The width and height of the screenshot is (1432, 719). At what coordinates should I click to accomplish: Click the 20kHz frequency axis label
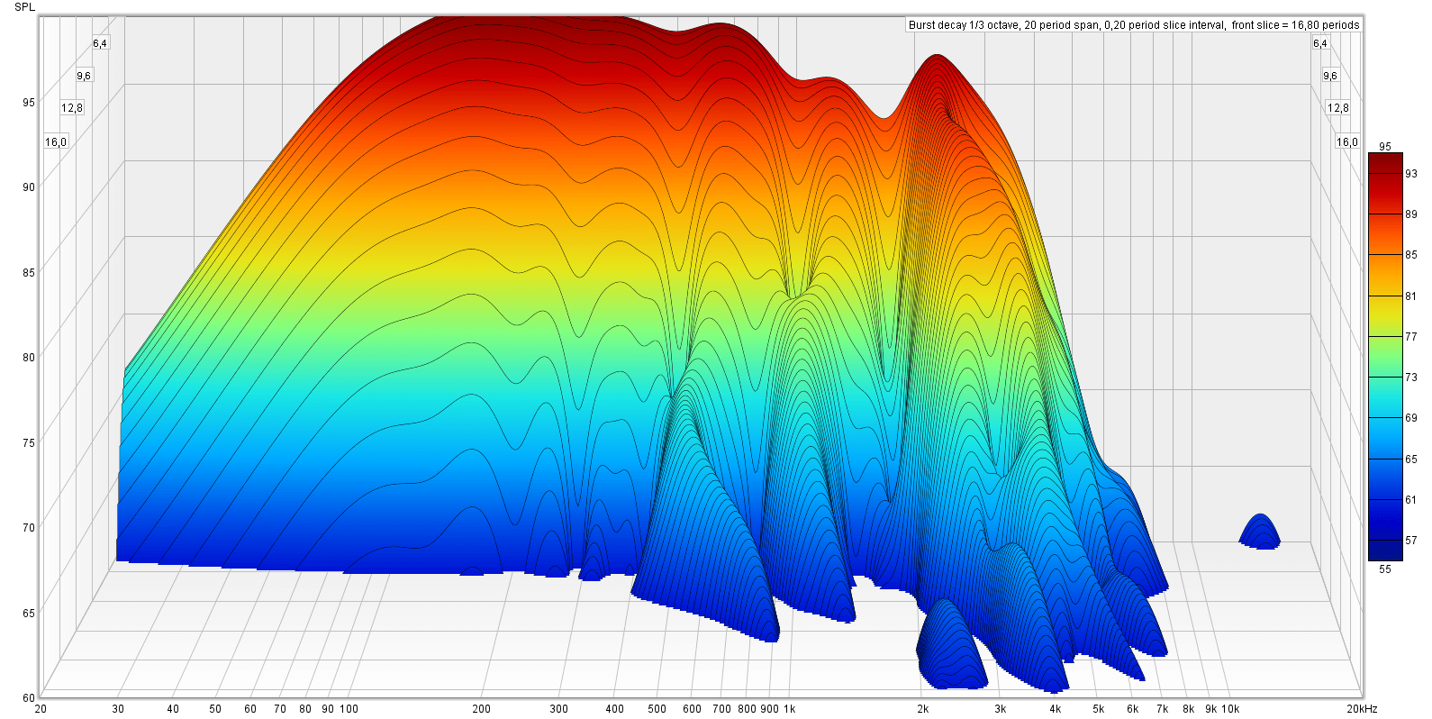[x=1362, y=709]
